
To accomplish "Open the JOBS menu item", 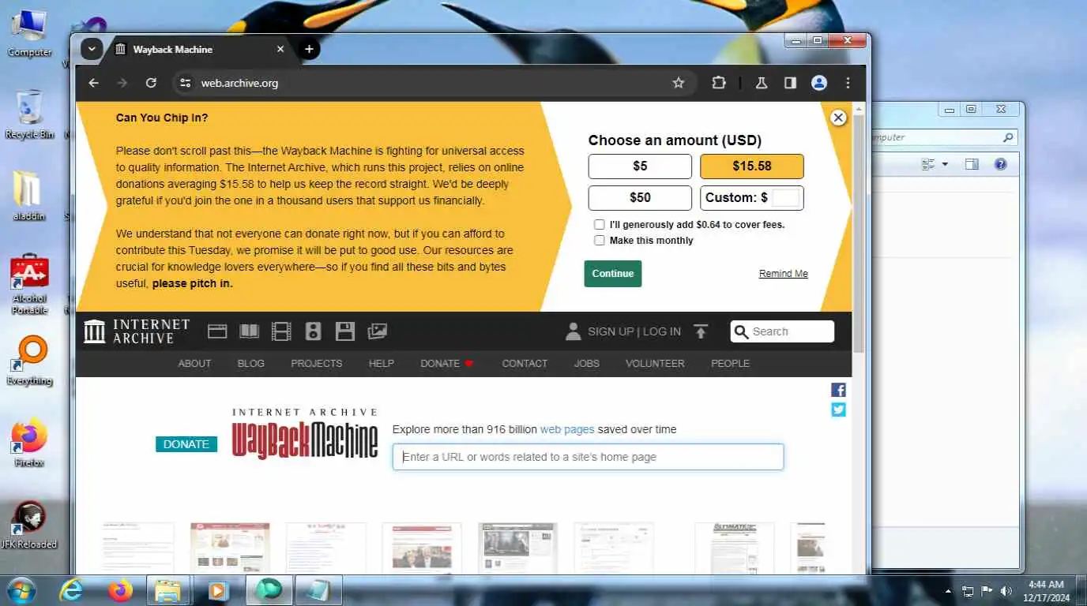I will [x=587, y=364].
